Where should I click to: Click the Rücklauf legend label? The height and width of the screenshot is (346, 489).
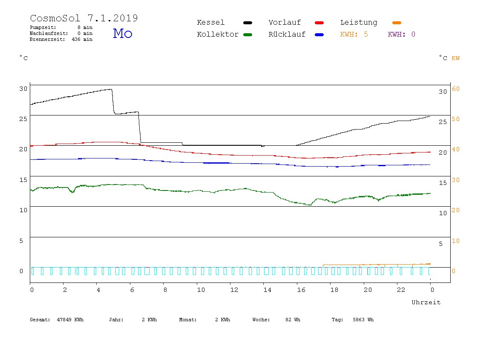[287, 35]
